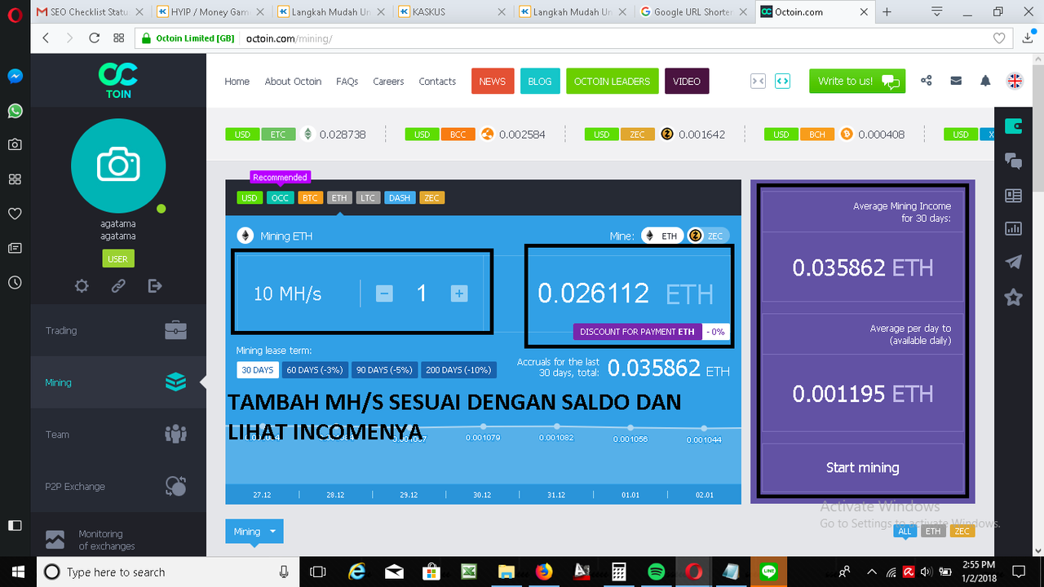Click the collapse-width arrows icon
Viewport: 1044px width, 587px height.
(x=758, y=81)
